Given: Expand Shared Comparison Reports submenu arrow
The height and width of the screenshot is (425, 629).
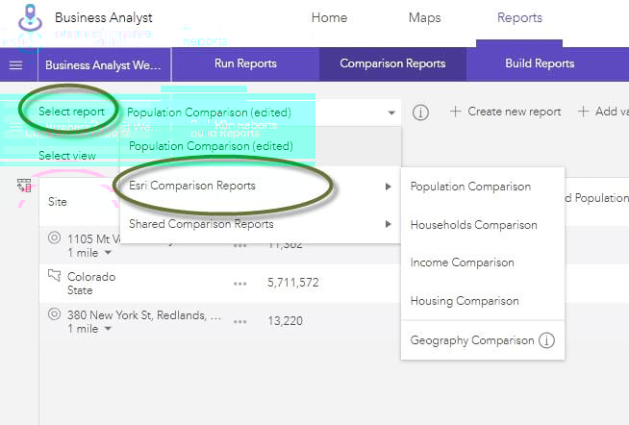Looking at the screenshot, I should pos(388,224).
